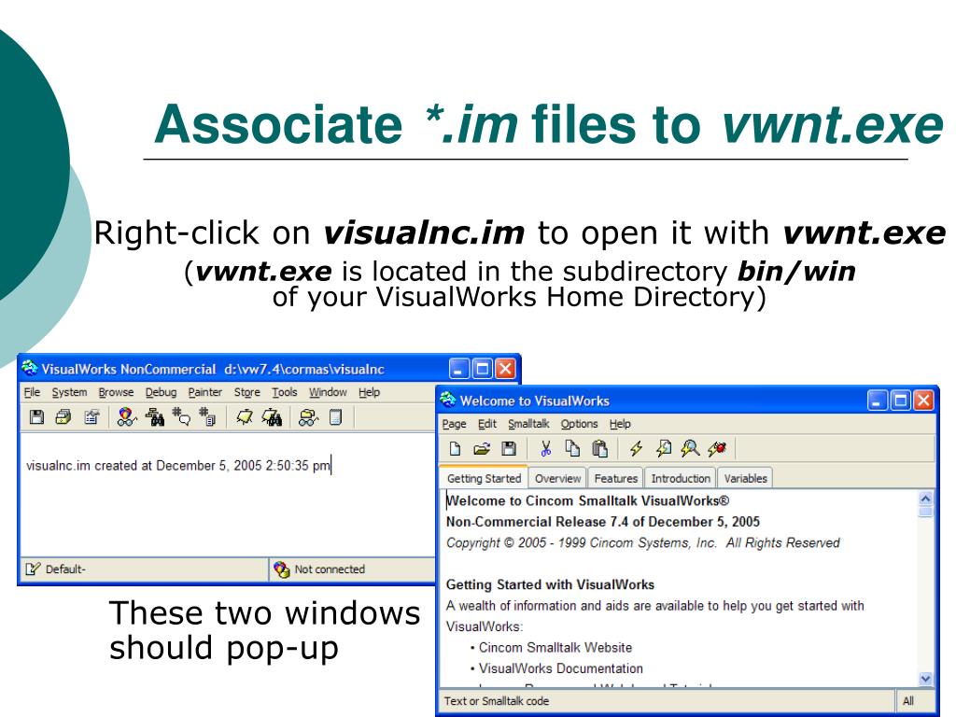The height and width of the screenshot is (717, 956).
Task: Open the Help menu in Welcome to VisualWorks window
Action: [620, 424]
